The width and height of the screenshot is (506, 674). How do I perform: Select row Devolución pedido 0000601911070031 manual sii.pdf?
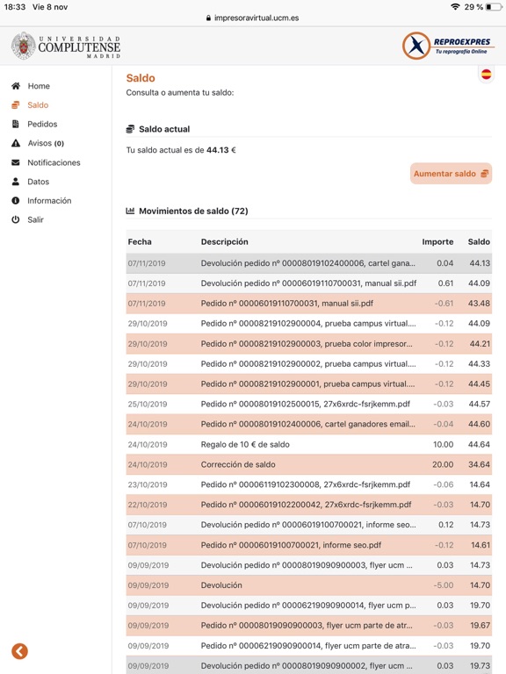tap(309, 283)
